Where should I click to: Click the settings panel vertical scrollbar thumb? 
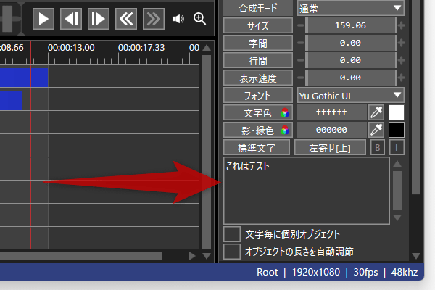pyautogui.click(x=416, y=96)
